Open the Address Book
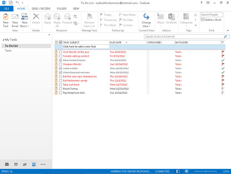Screen dimensions: 231x174 click(211, 20)
